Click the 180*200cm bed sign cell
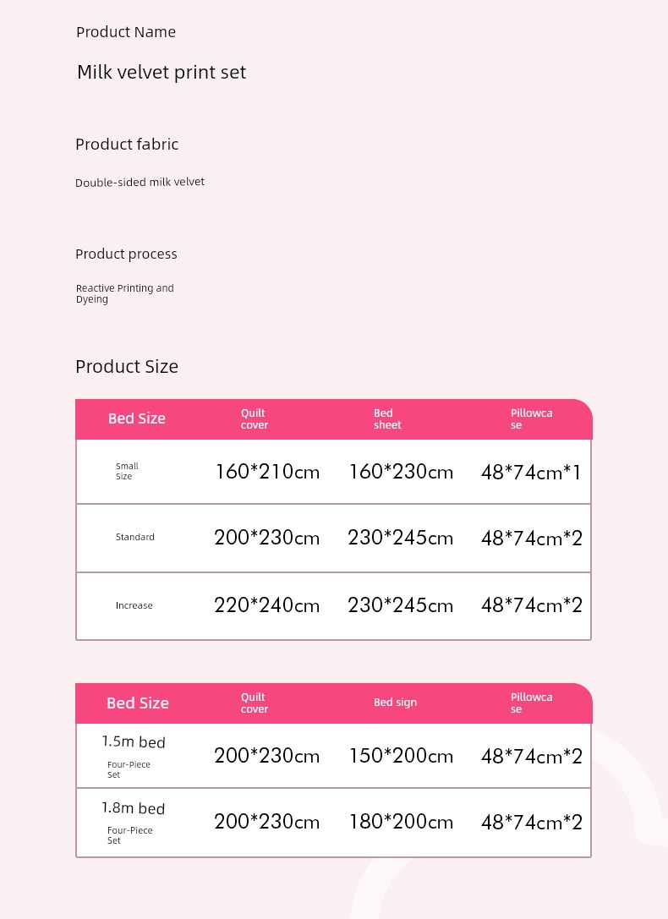Viewport: 668px width, 919px height. point(401,822)
